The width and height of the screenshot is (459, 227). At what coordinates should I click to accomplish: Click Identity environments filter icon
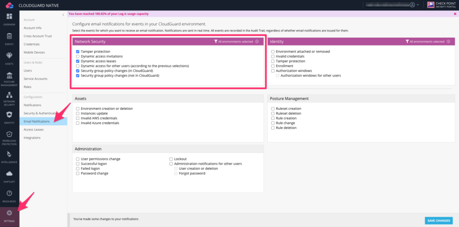[407, 42]
